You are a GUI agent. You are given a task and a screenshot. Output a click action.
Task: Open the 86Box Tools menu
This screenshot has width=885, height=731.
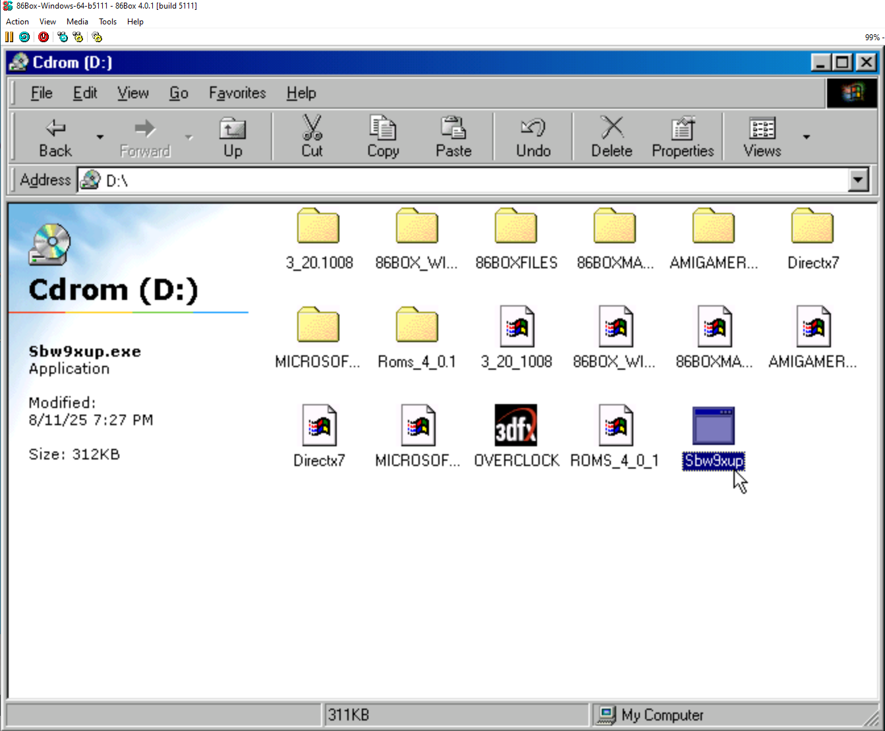click(107, 22)
